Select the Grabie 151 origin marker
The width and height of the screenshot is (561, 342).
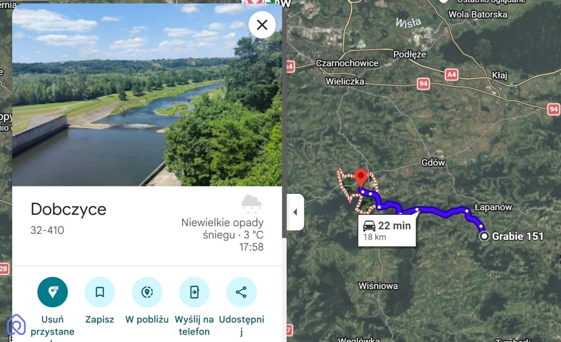point(484,236)
